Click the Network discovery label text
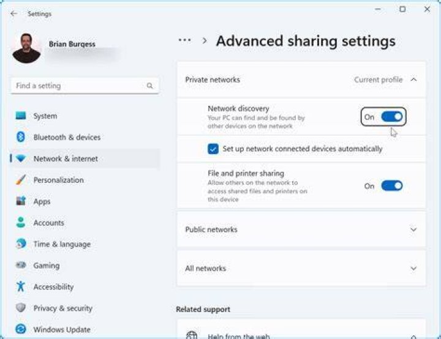441x339 pixels. pyautogui.click(x=238, y=108)
